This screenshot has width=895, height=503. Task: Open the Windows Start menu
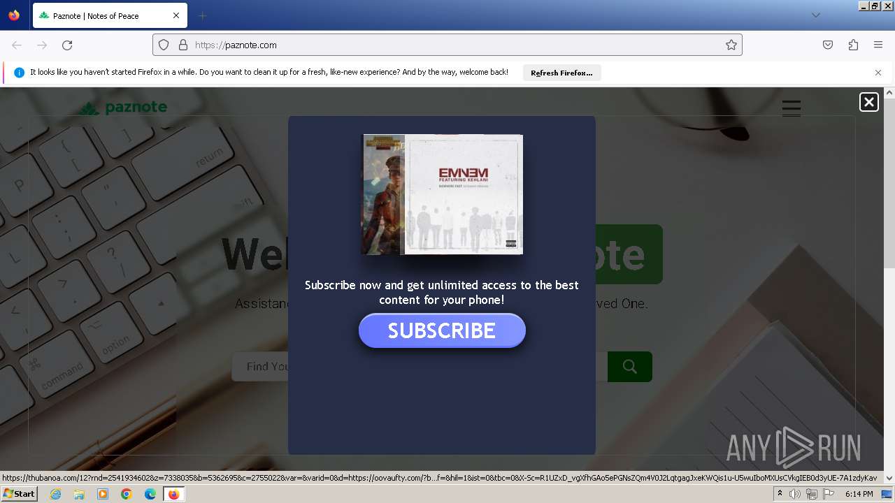(x=19, y=494)
